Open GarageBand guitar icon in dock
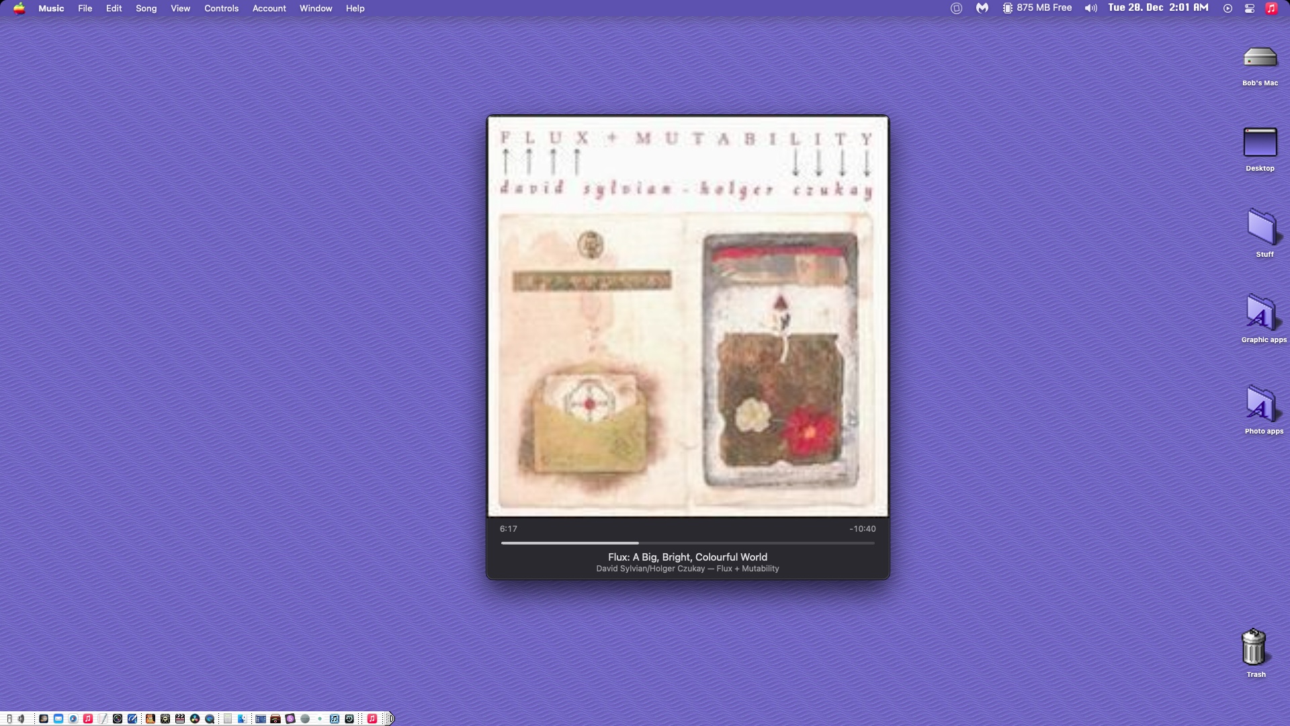 [150, 719]
